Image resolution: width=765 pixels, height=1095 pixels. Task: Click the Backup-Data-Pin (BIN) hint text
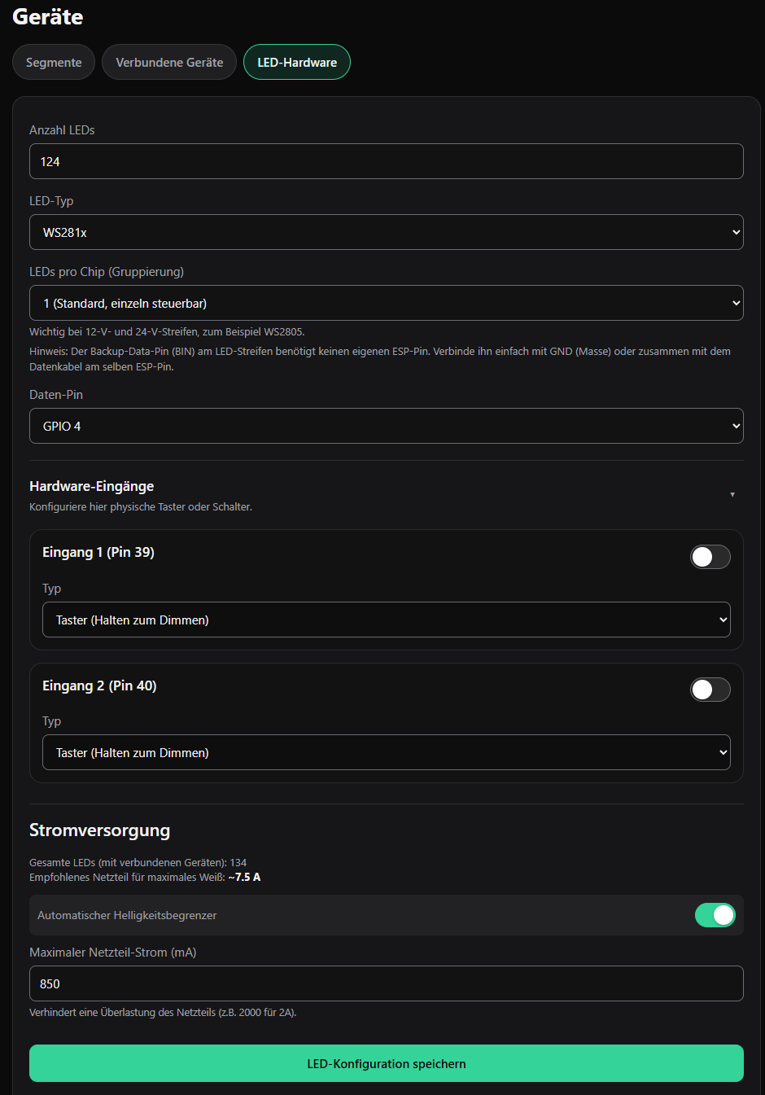click(x=380, y=359)
